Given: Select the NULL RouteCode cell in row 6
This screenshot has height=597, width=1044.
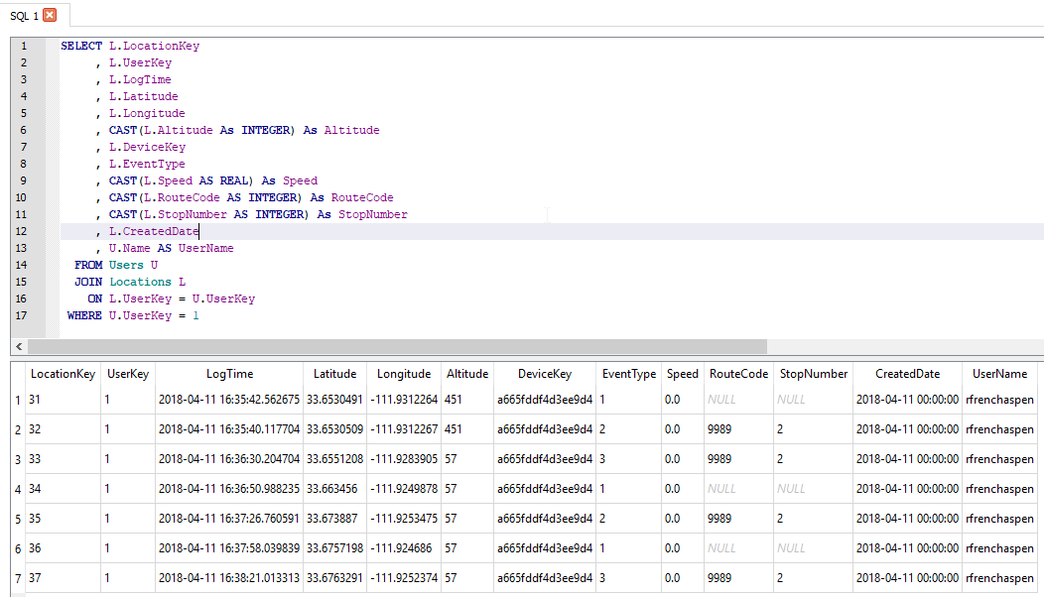Looking at the screenshot, I should coord(738,548).
